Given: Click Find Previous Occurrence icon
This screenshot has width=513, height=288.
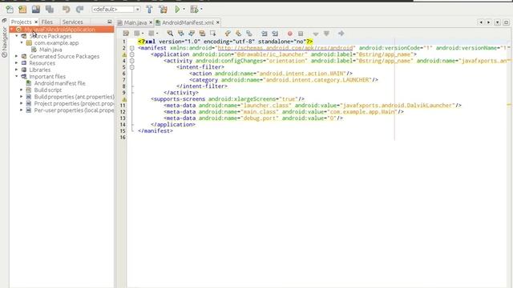Looking at the screenshot, I should click(x=180, y=34).
